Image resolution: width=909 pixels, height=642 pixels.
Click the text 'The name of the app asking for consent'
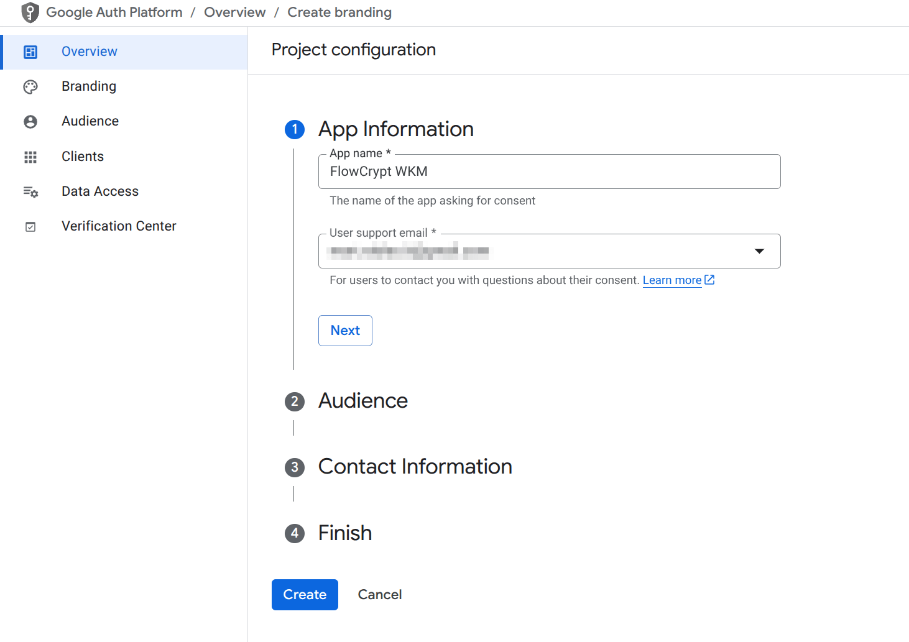[x=433, y=201]
